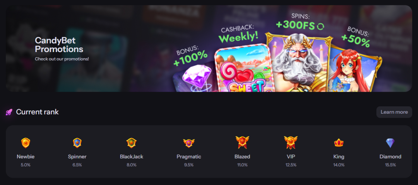Open the Sweet candy game card
The image size is (418, 185).
coord(243,69)
